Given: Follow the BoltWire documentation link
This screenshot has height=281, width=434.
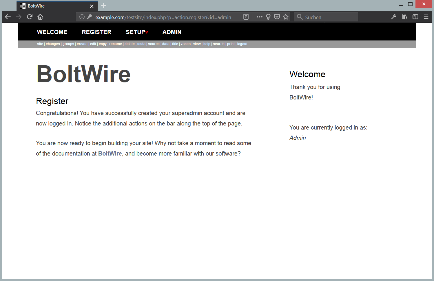Looking at the screenshot, I should [110, 154].
